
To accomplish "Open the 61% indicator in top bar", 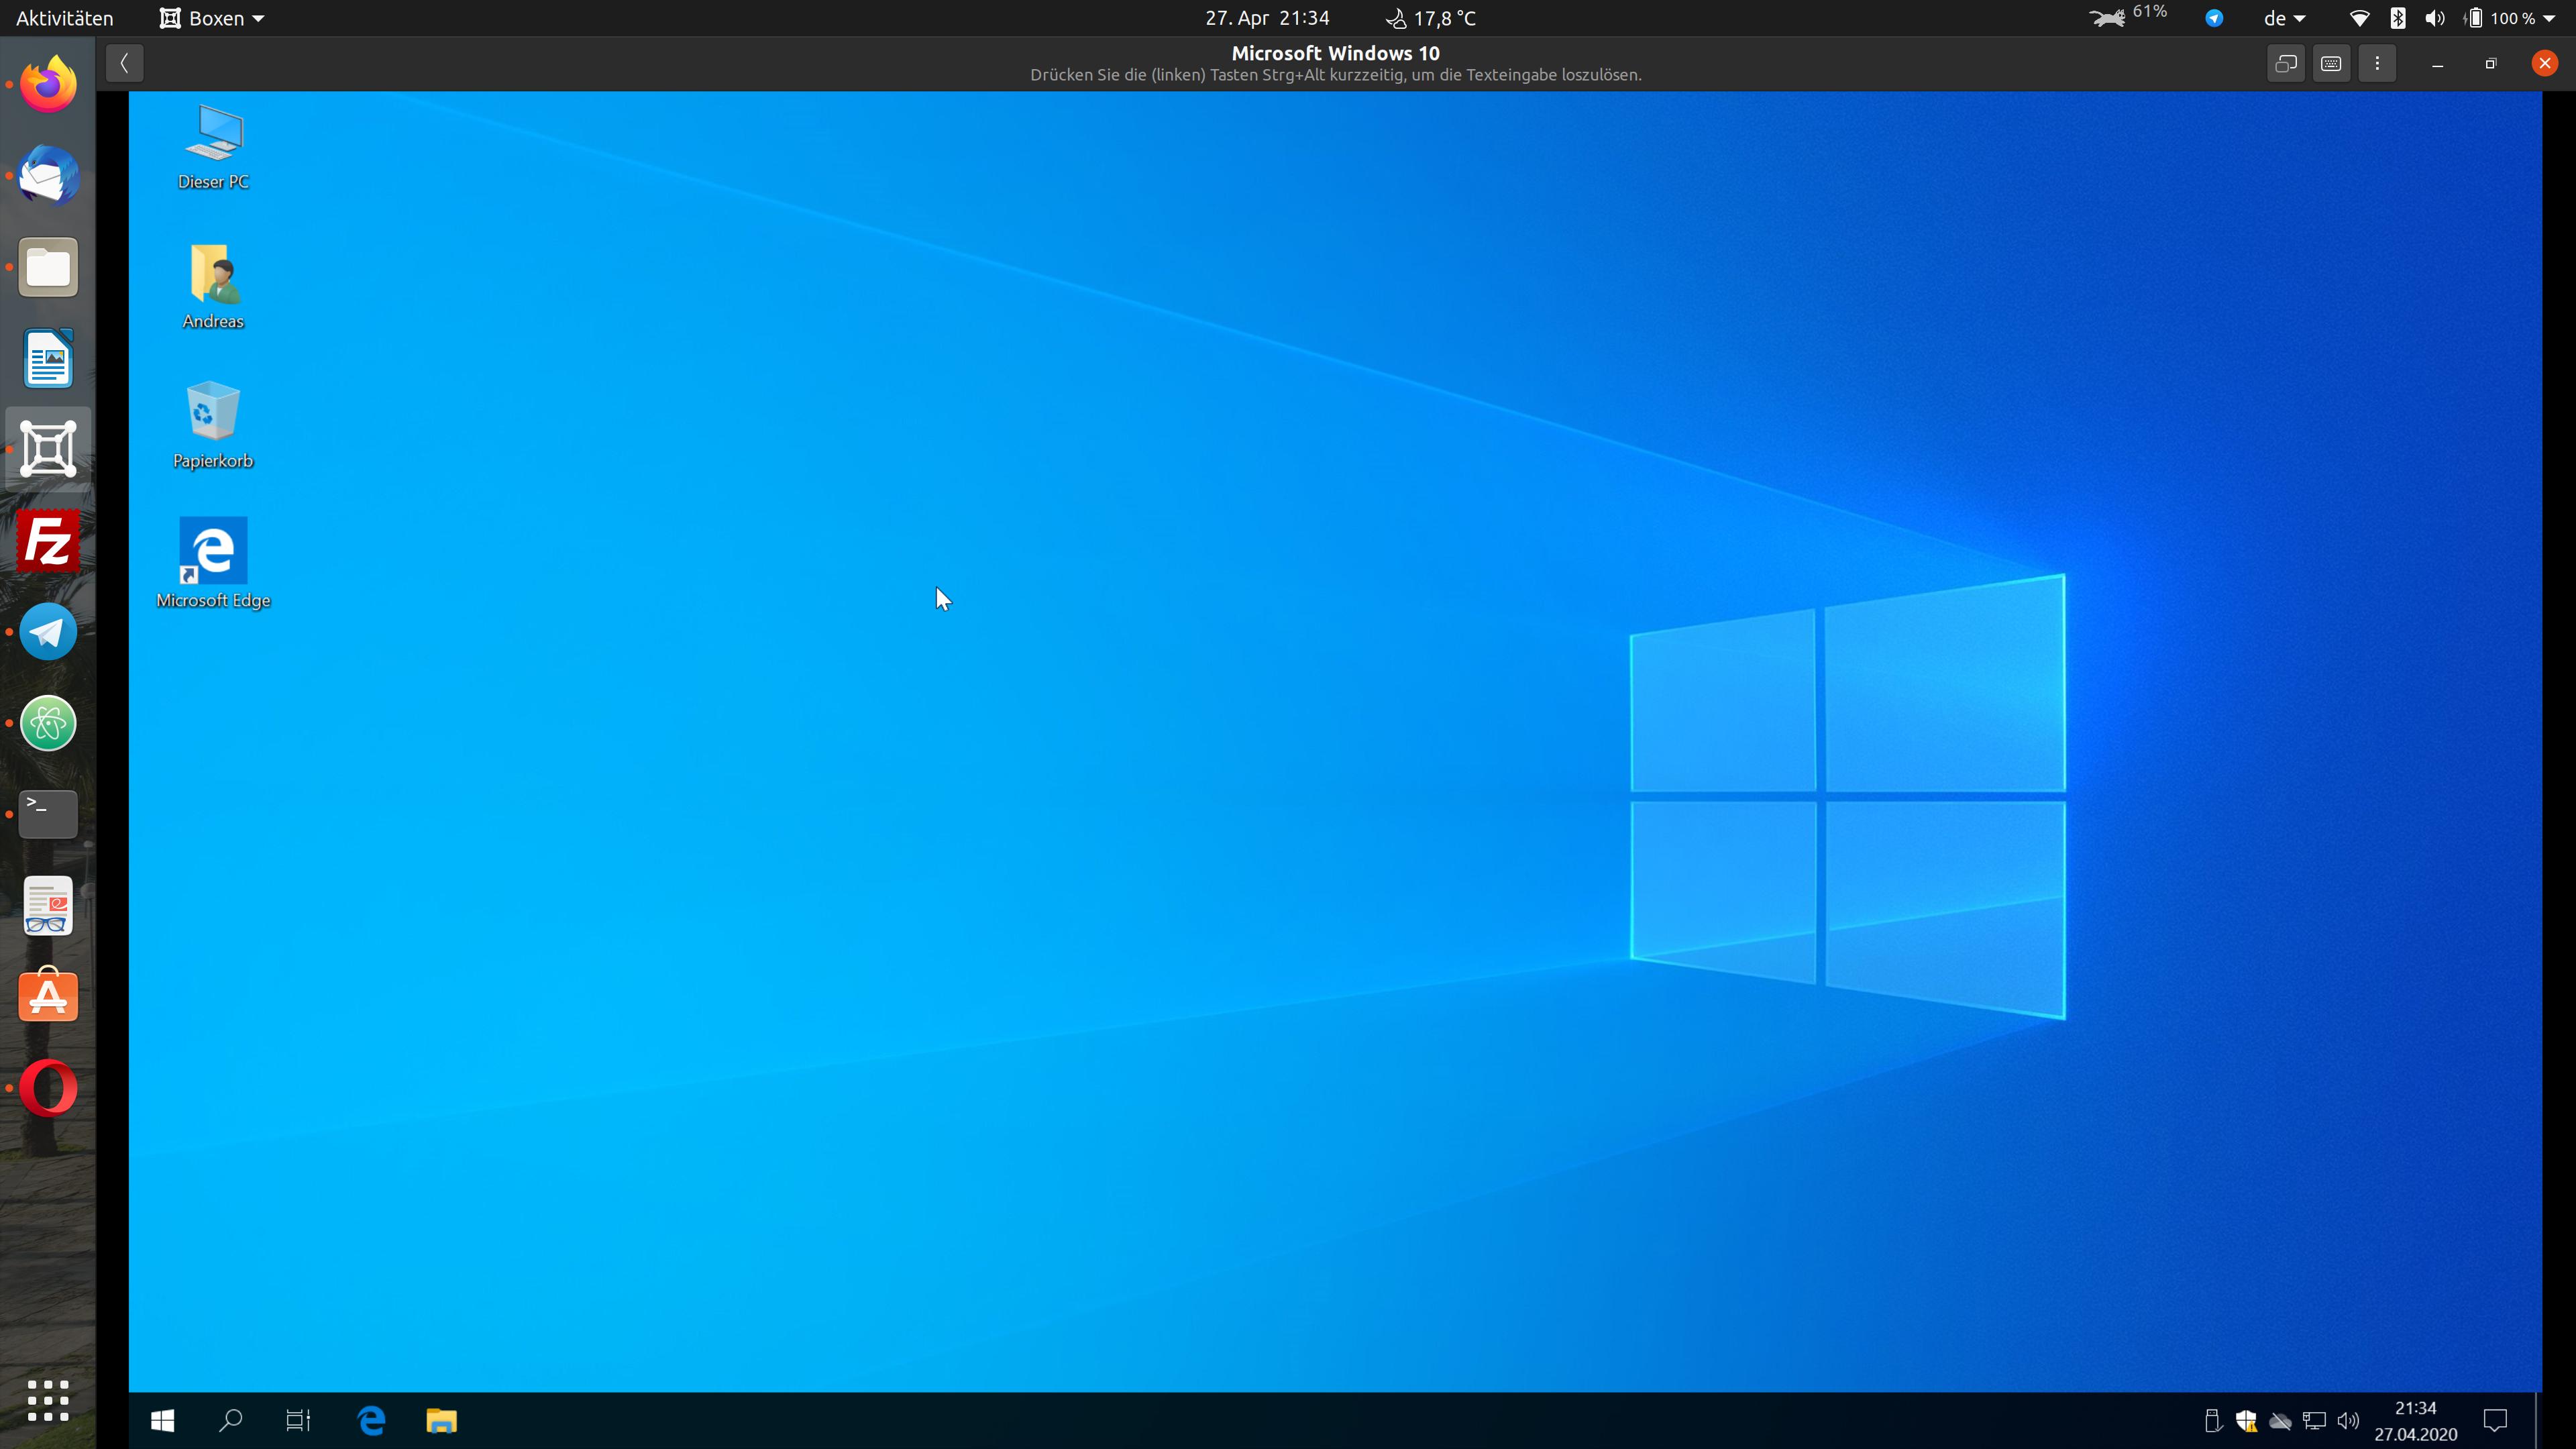I will coord(2128,15).
